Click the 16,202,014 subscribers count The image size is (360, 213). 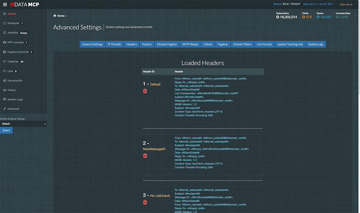coord(288,17)
